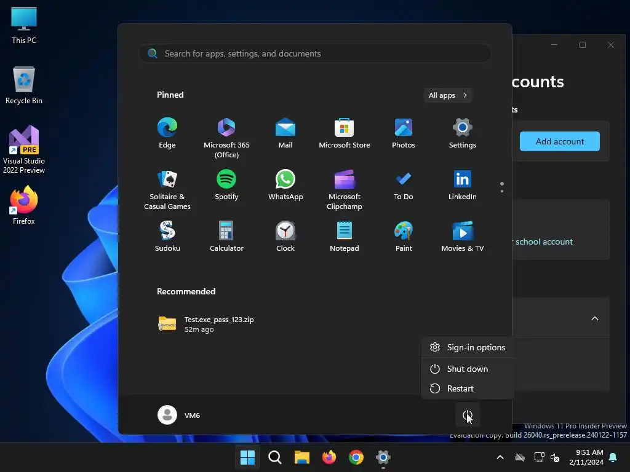The width and height of the screenshot is (630, 472).
Task: Click the Windows Start button on taskbar
Action: click(247, 457)
